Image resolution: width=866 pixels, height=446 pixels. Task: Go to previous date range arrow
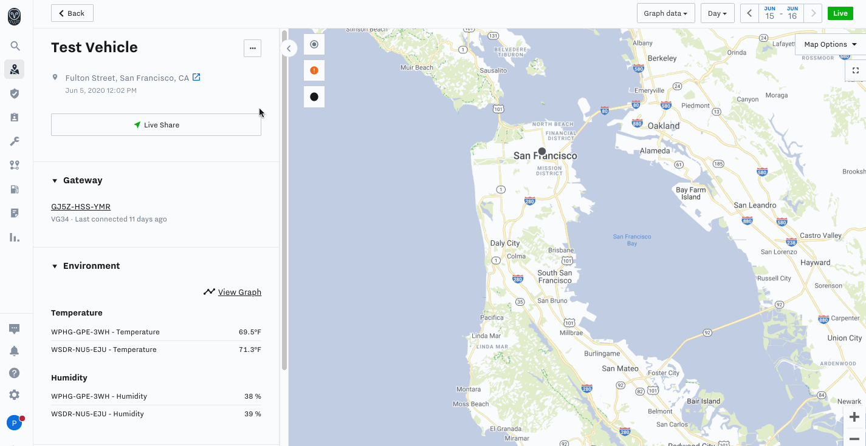[749, 13]
